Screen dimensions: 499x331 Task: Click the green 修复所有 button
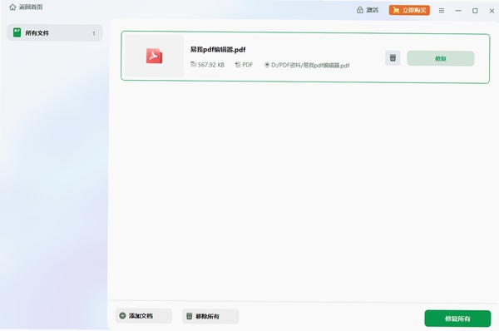coord(457,319)
